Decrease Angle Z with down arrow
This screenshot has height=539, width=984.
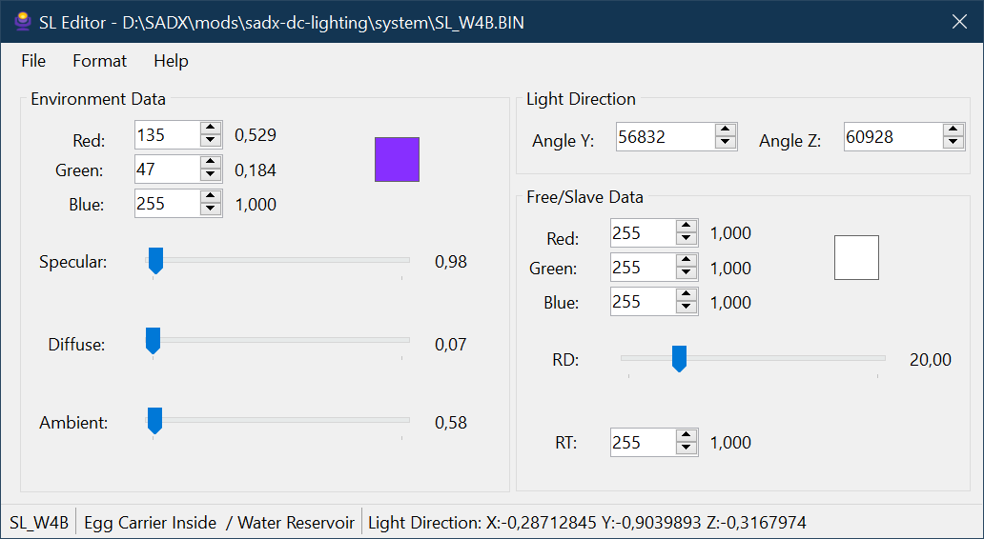coord(953,143)
